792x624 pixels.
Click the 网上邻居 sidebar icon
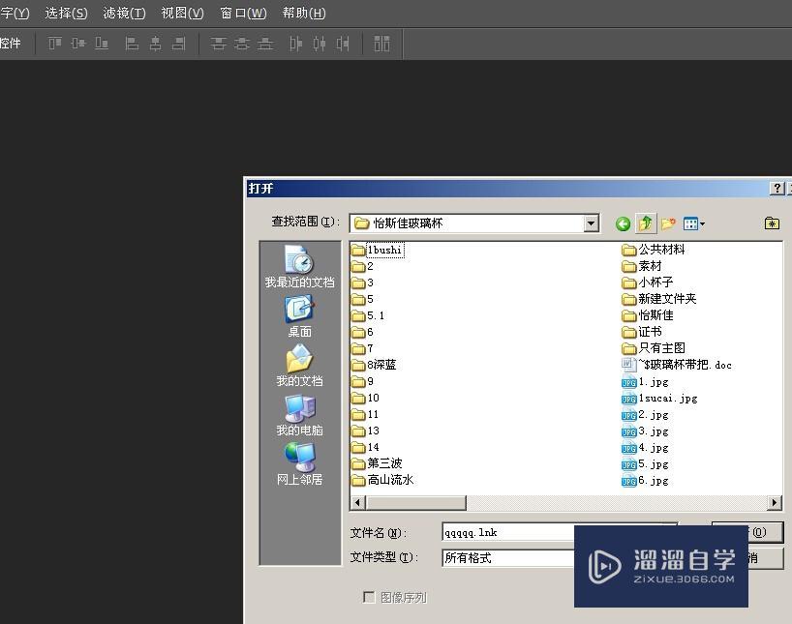298,461
